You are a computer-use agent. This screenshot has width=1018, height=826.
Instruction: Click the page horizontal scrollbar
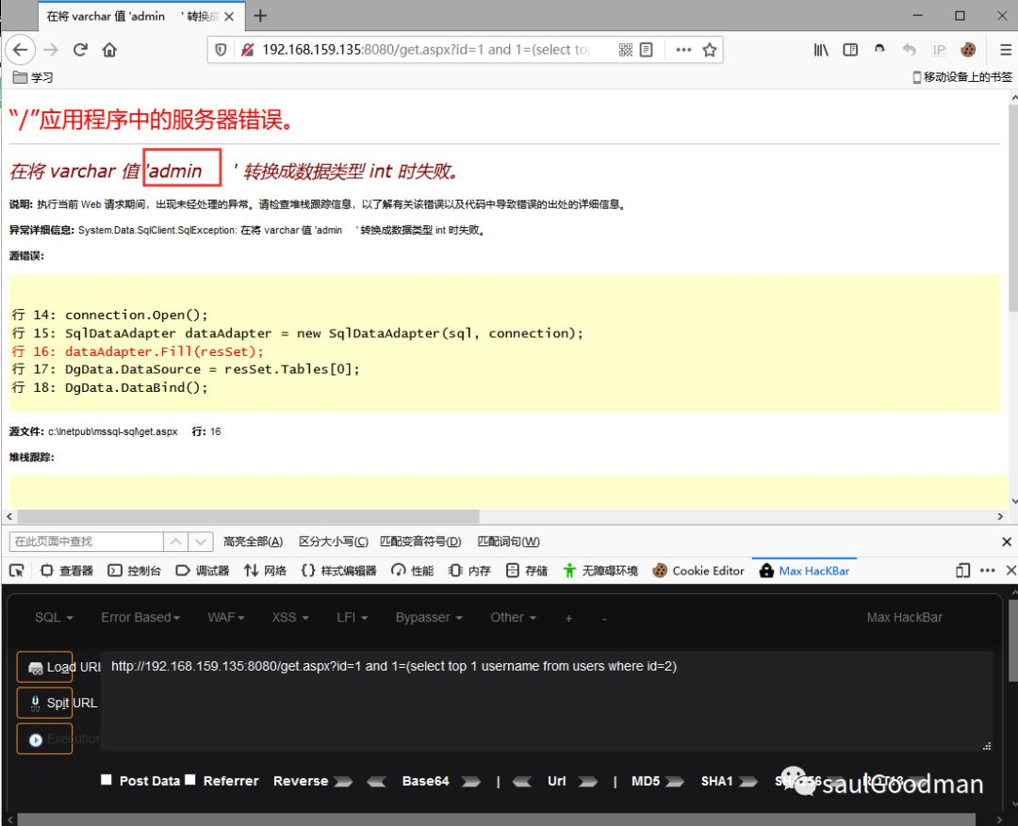248,516
